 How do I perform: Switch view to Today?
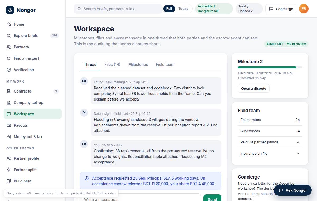coord(183,9)
